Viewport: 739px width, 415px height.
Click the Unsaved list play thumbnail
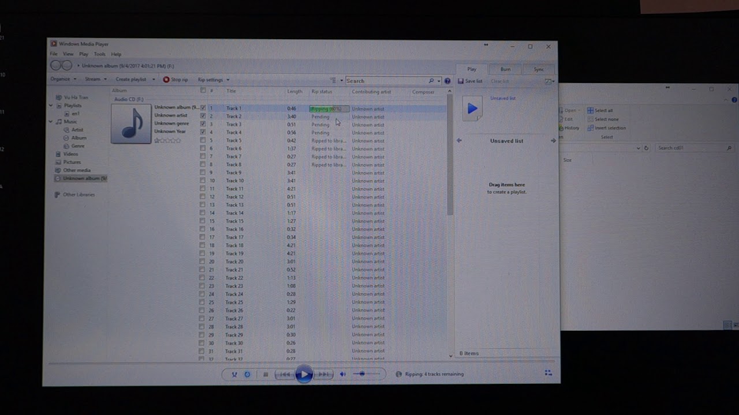(472, 108)
